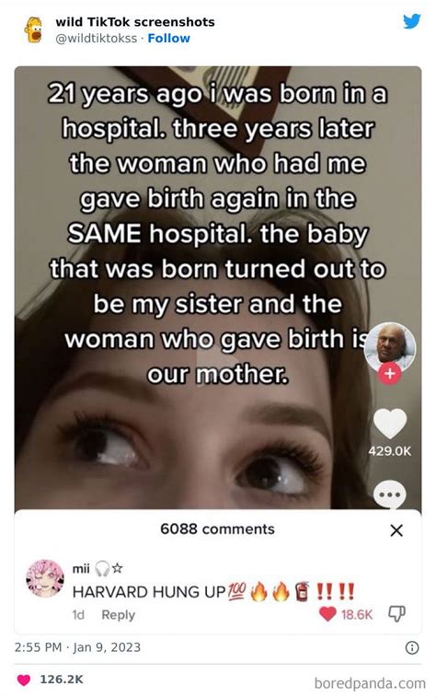This screenshot has height=697, width=436.
Task: Like mii's comment with red heart
Action: coord(327,614)
